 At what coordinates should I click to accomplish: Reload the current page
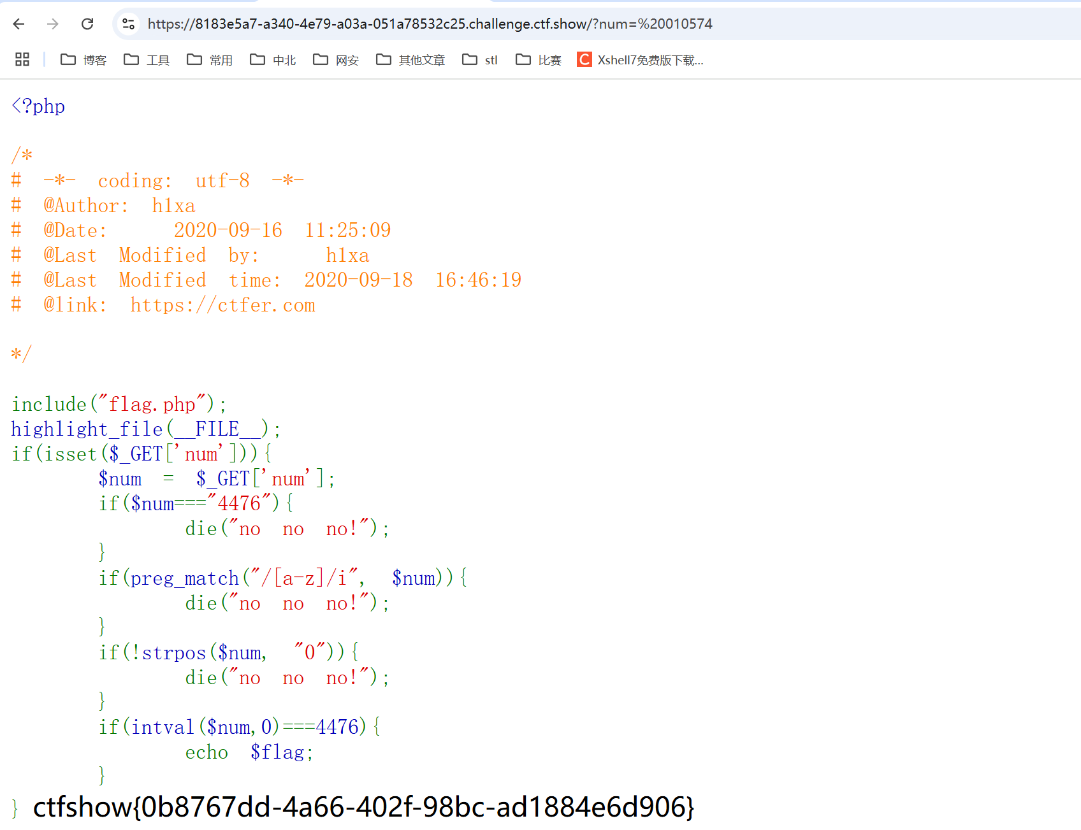pyautogui.click(x=87, y=24)
